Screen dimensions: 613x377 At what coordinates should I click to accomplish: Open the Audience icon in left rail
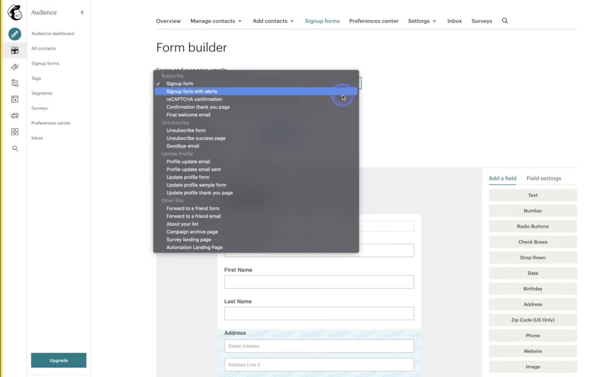pyautogui.click(x=15, y=50)
